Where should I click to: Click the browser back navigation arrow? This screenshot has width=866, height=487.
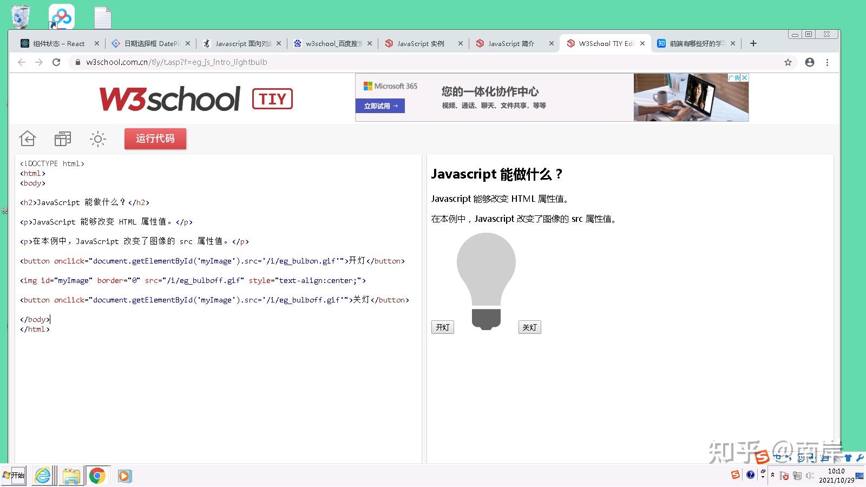coord(21,62)
